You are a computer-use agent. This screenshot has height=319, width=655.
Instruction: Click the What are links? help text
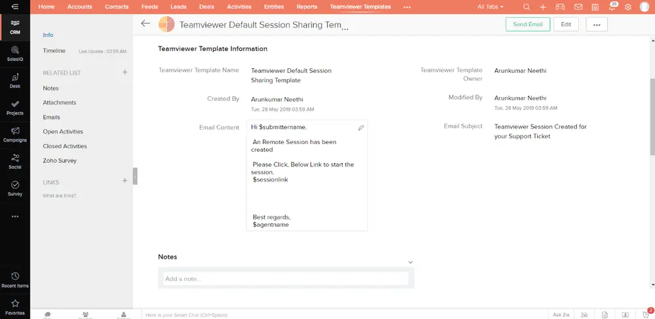(59, 195)
